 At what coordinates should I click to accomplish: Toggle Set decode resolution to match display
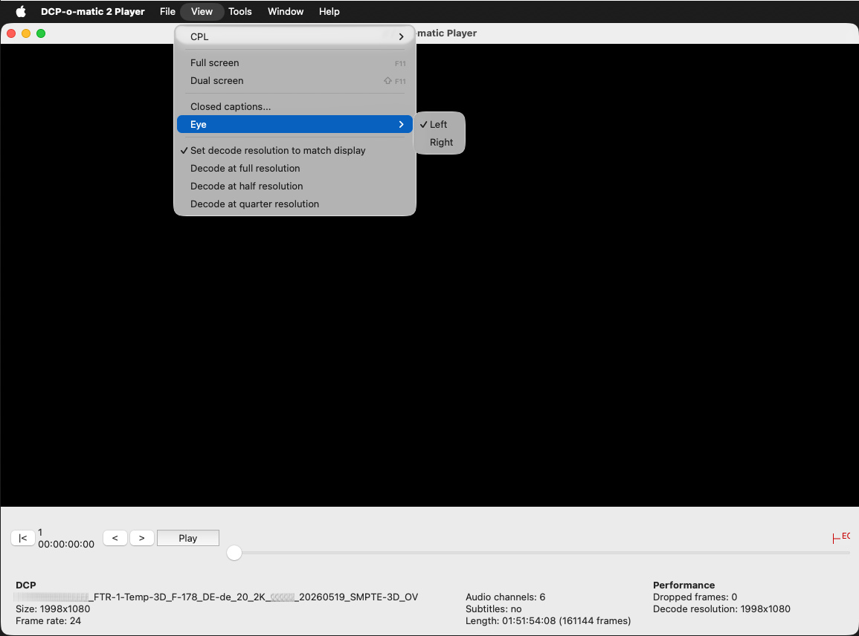point(295,151)
